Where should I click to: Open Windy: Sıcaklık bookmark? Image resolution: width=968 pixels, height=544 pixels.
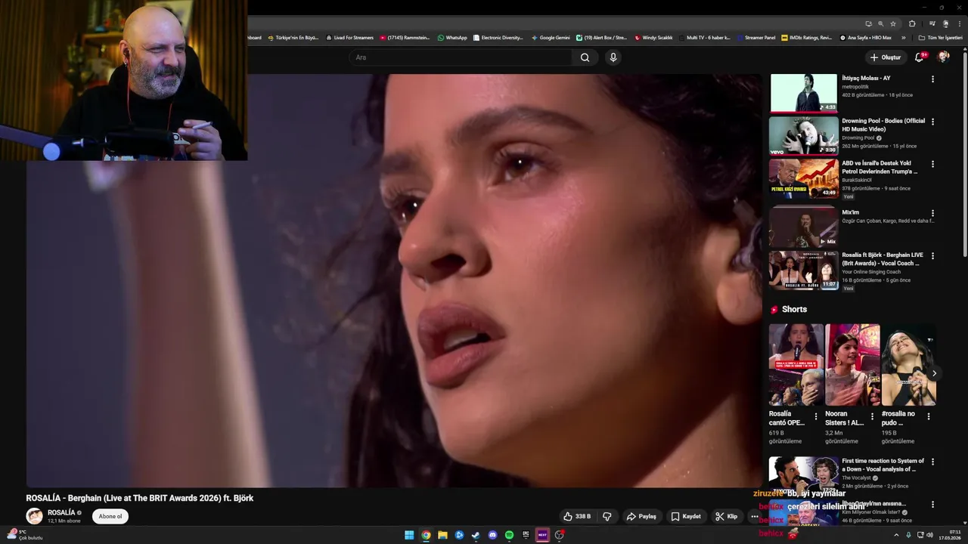click(653, 38)
